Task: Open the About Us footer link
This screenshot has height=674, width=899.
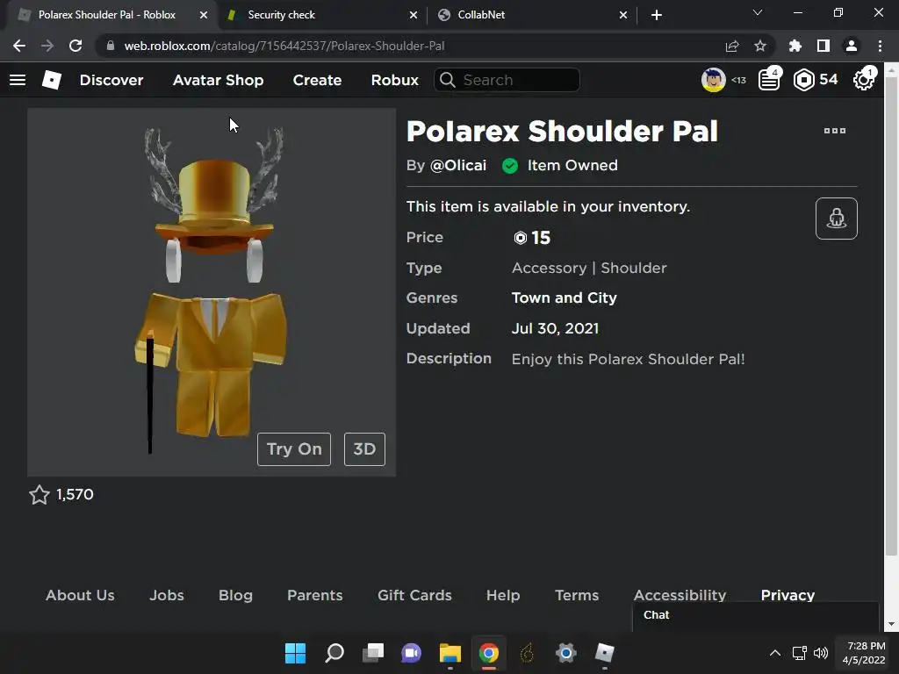Action: point(80,596)
